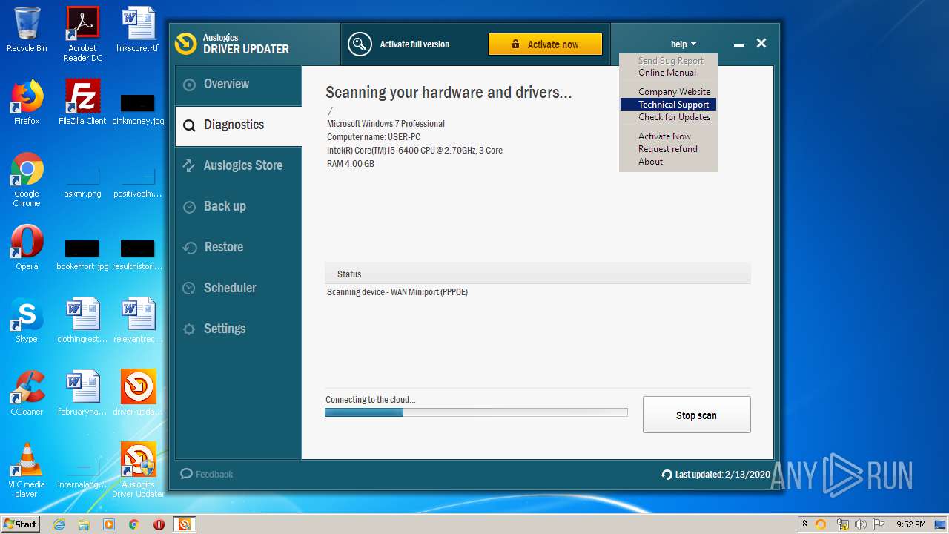Click 'Scanning device - WAN Miniport (PPPOE)' text
Viewport: 949px width, 534px height.
click(x=397, y=292)
